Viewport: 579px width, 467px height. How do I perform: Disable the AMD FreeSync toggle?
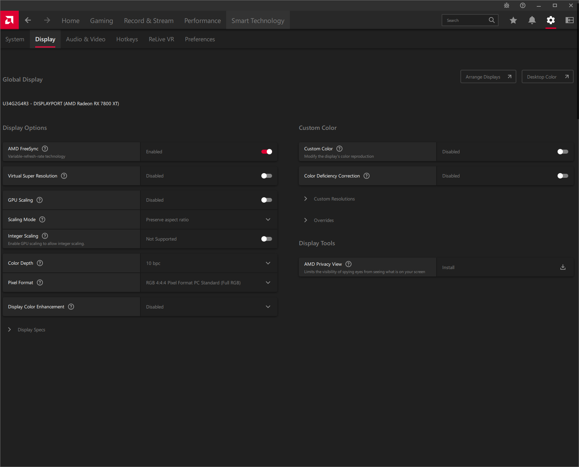267,152
